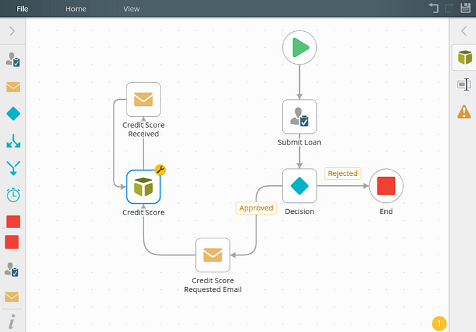Select the Credit Score Requested Email node

tap(212, 255)
